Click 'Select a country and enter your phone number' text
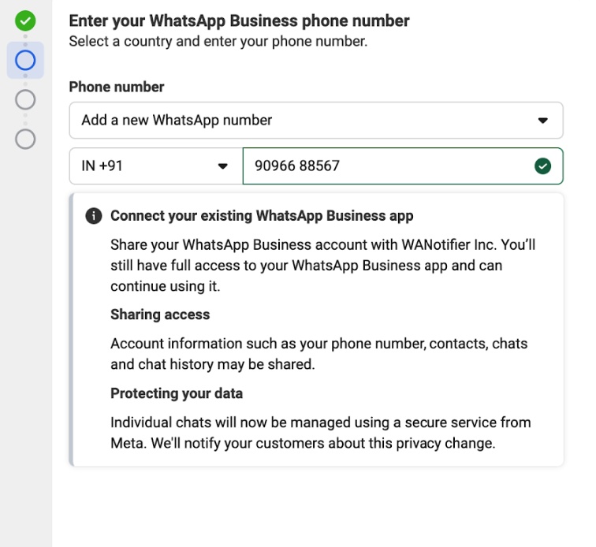This screenshot has height=547, width=596. pyautogui.click(x=218, y=41)
